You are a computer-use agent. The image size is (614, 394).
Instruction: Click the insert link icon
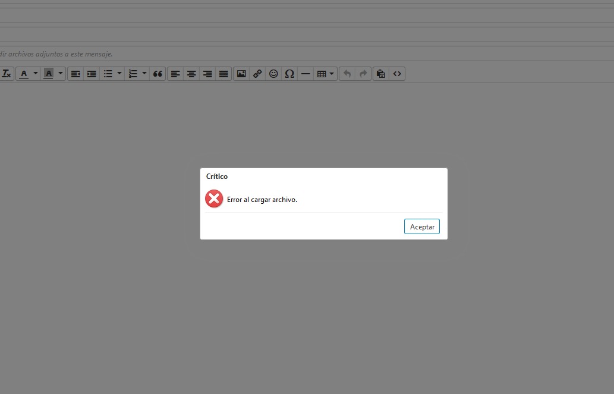[257, 74]
